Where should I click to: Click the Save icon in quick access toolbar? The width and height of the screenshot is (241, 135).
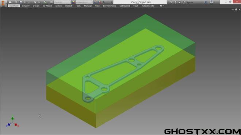click(21, 2)
